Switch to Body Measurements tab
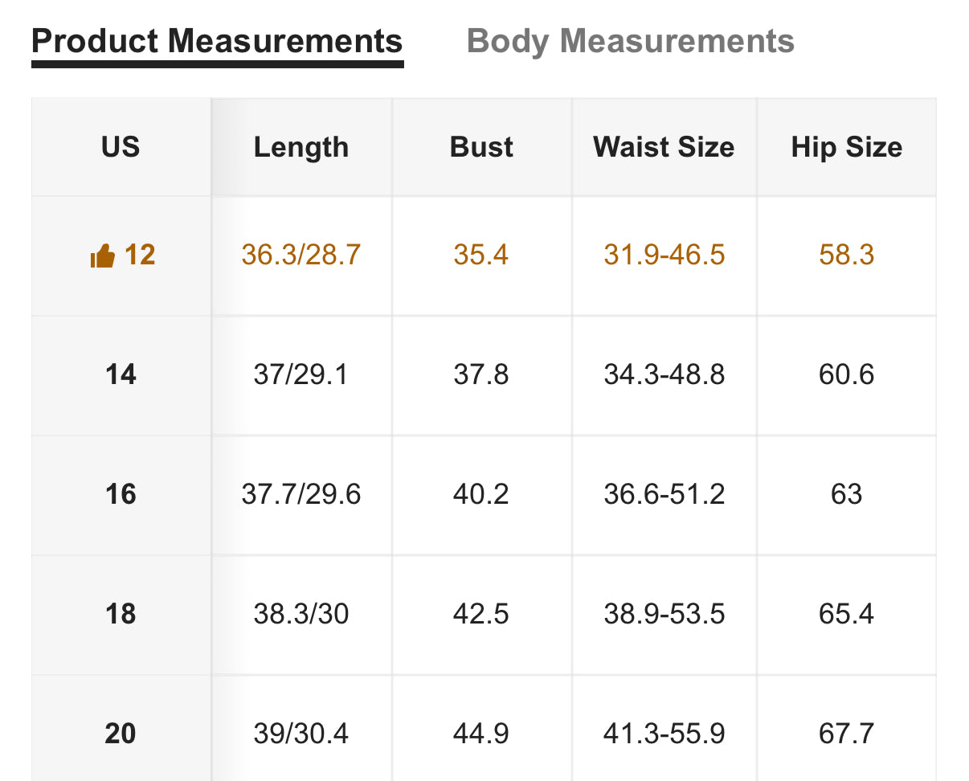The image size is (969, 781). click(x=631, y=41)
